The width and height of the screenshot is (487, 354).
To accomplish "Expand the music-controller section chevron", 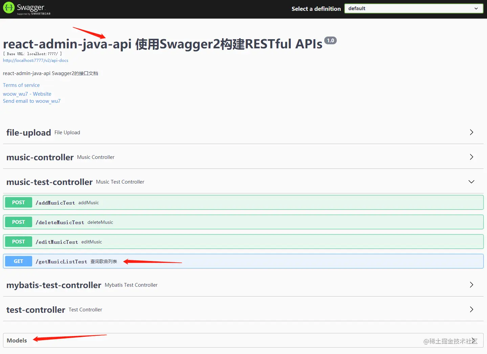I will point(471,157).
